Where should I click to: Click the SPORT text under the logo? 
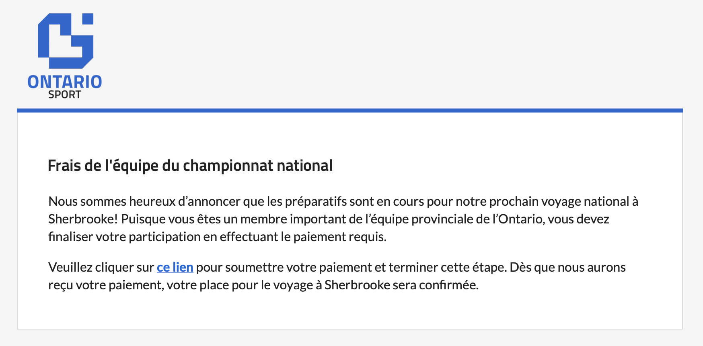65,95
